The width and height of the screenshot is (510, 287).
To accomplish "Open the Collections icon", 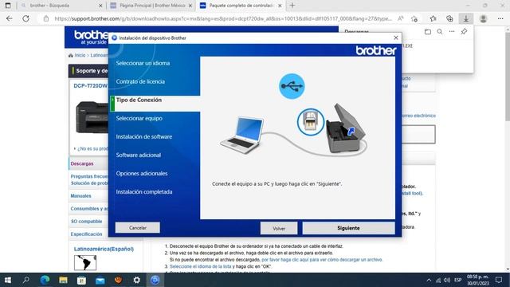I will pos(449,18).
